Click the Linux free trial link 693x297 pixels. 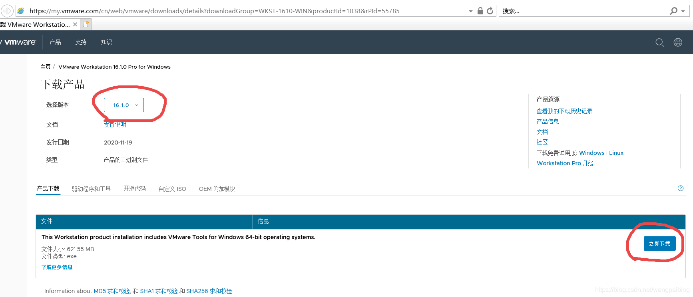coord(616,153)
